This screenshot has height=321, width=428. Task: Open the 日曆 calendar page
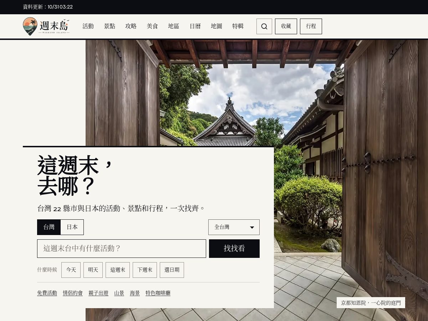[195, 26]
